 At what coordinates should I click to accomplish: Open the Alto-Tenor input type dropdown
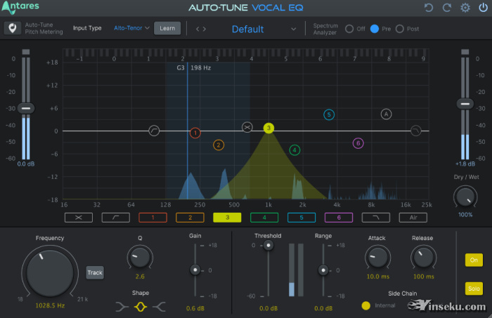(131, 29)
